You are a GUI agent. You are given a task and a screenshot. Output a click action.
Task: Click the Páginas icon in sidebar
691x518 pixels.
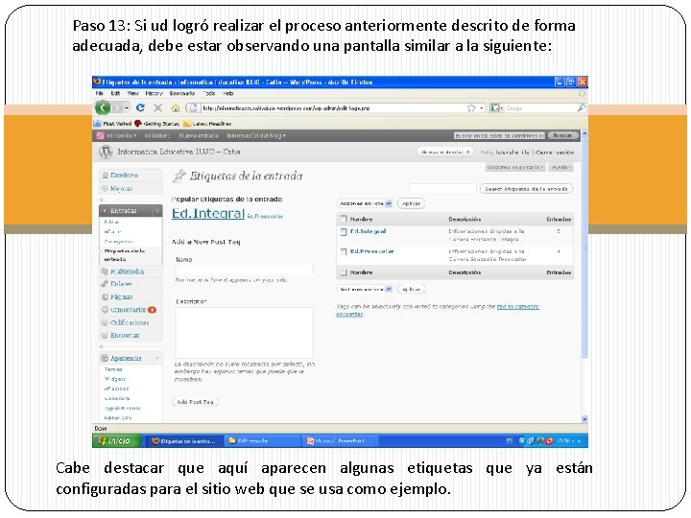[105, 296]
